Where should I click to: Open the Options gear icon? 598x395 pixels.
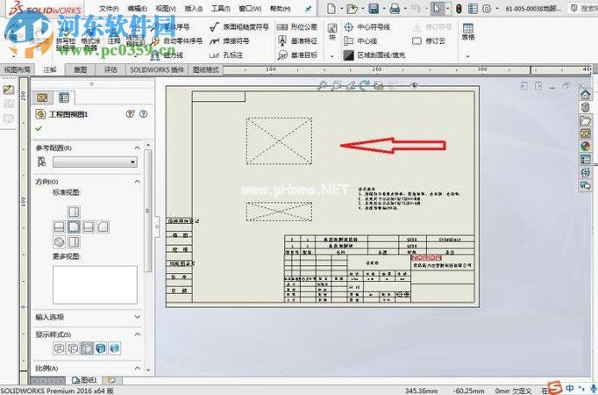pyautogui.click(x=487, y=9)
